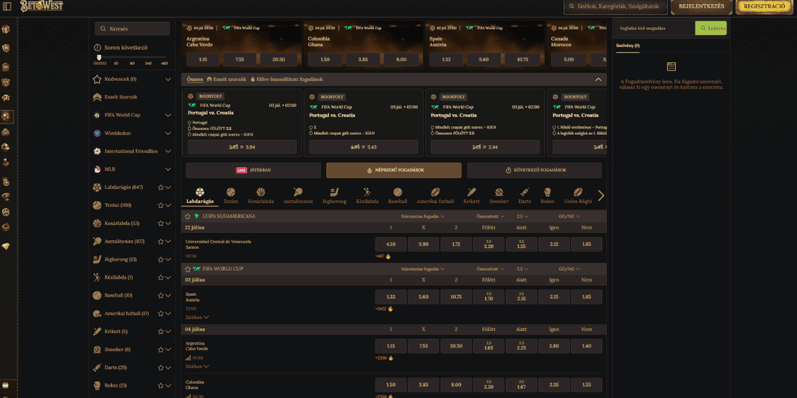The height and width of the screenshot is (398, 797).
Task: Open Háromutas fogadás dropdown in Copa Sudamericana header
Action: (423, 216)
